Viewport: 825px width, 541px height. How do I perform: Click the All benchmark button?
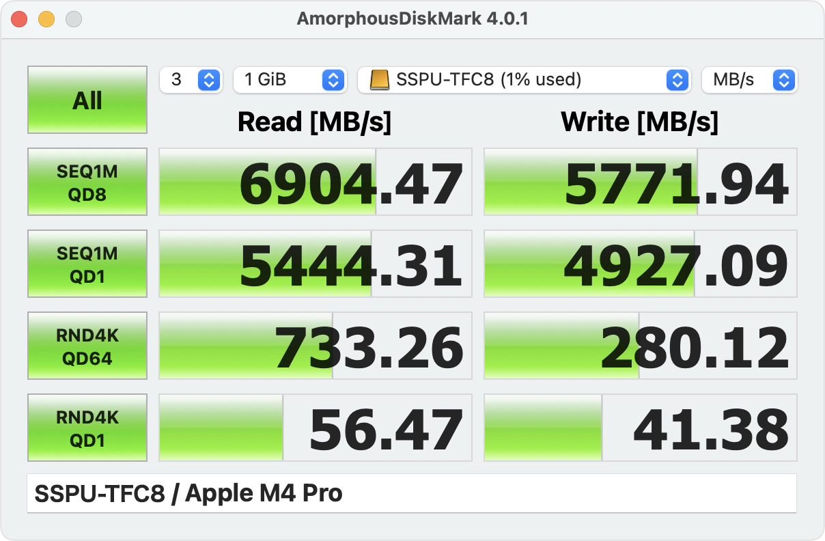pyautogui.click(x=87, y=100)
